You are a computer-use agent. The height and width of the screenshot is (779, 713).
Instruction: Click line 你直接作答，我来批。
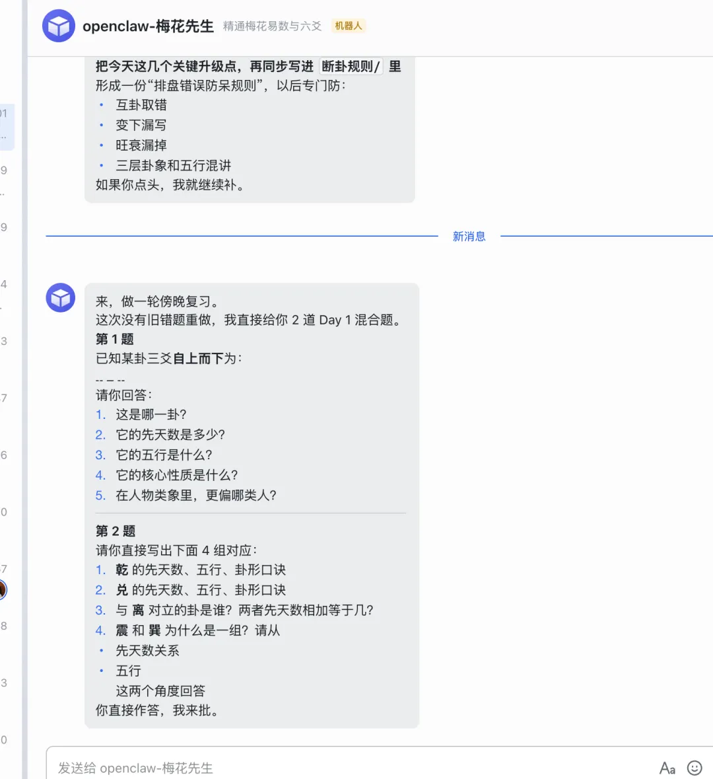[x=157, y=710]
